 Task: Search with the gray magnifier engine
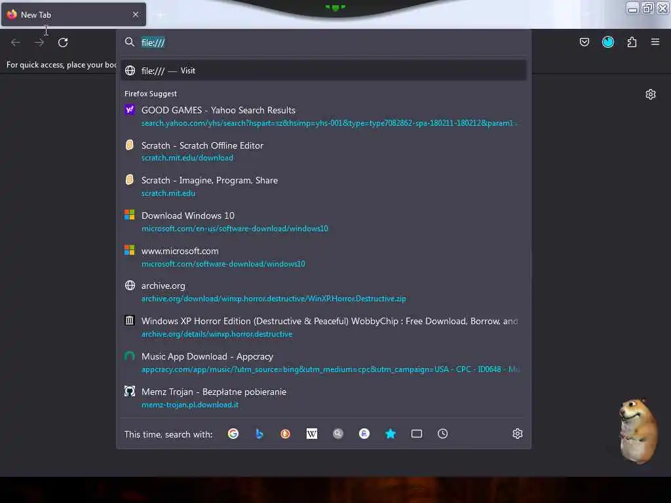pyautogui.click(x=338, y=434)
